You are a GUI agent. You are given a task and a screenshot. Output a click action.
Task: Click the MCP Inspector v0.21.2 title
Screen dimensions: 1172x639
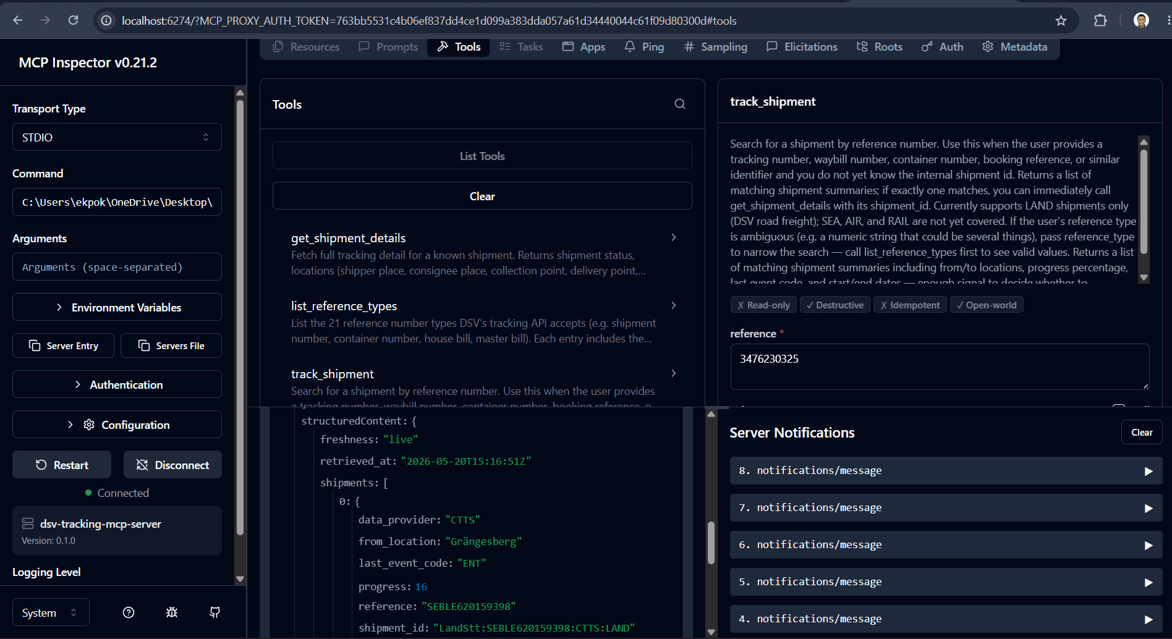click(88, 62)
